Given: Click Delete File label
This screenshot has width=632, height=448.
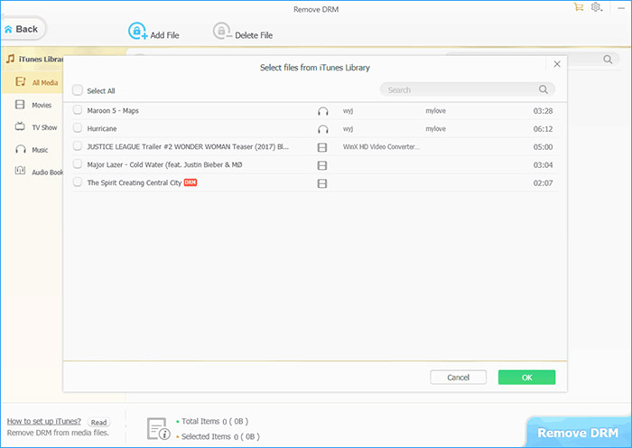Looking at the screenshot, I should [254, 35].
